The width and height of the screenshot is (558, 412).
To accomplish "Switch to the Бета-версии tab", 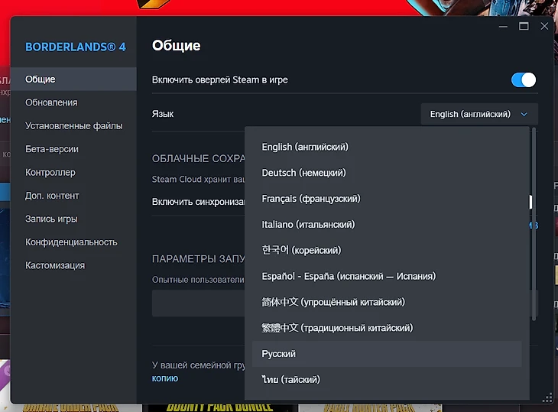I will [52, 149].
